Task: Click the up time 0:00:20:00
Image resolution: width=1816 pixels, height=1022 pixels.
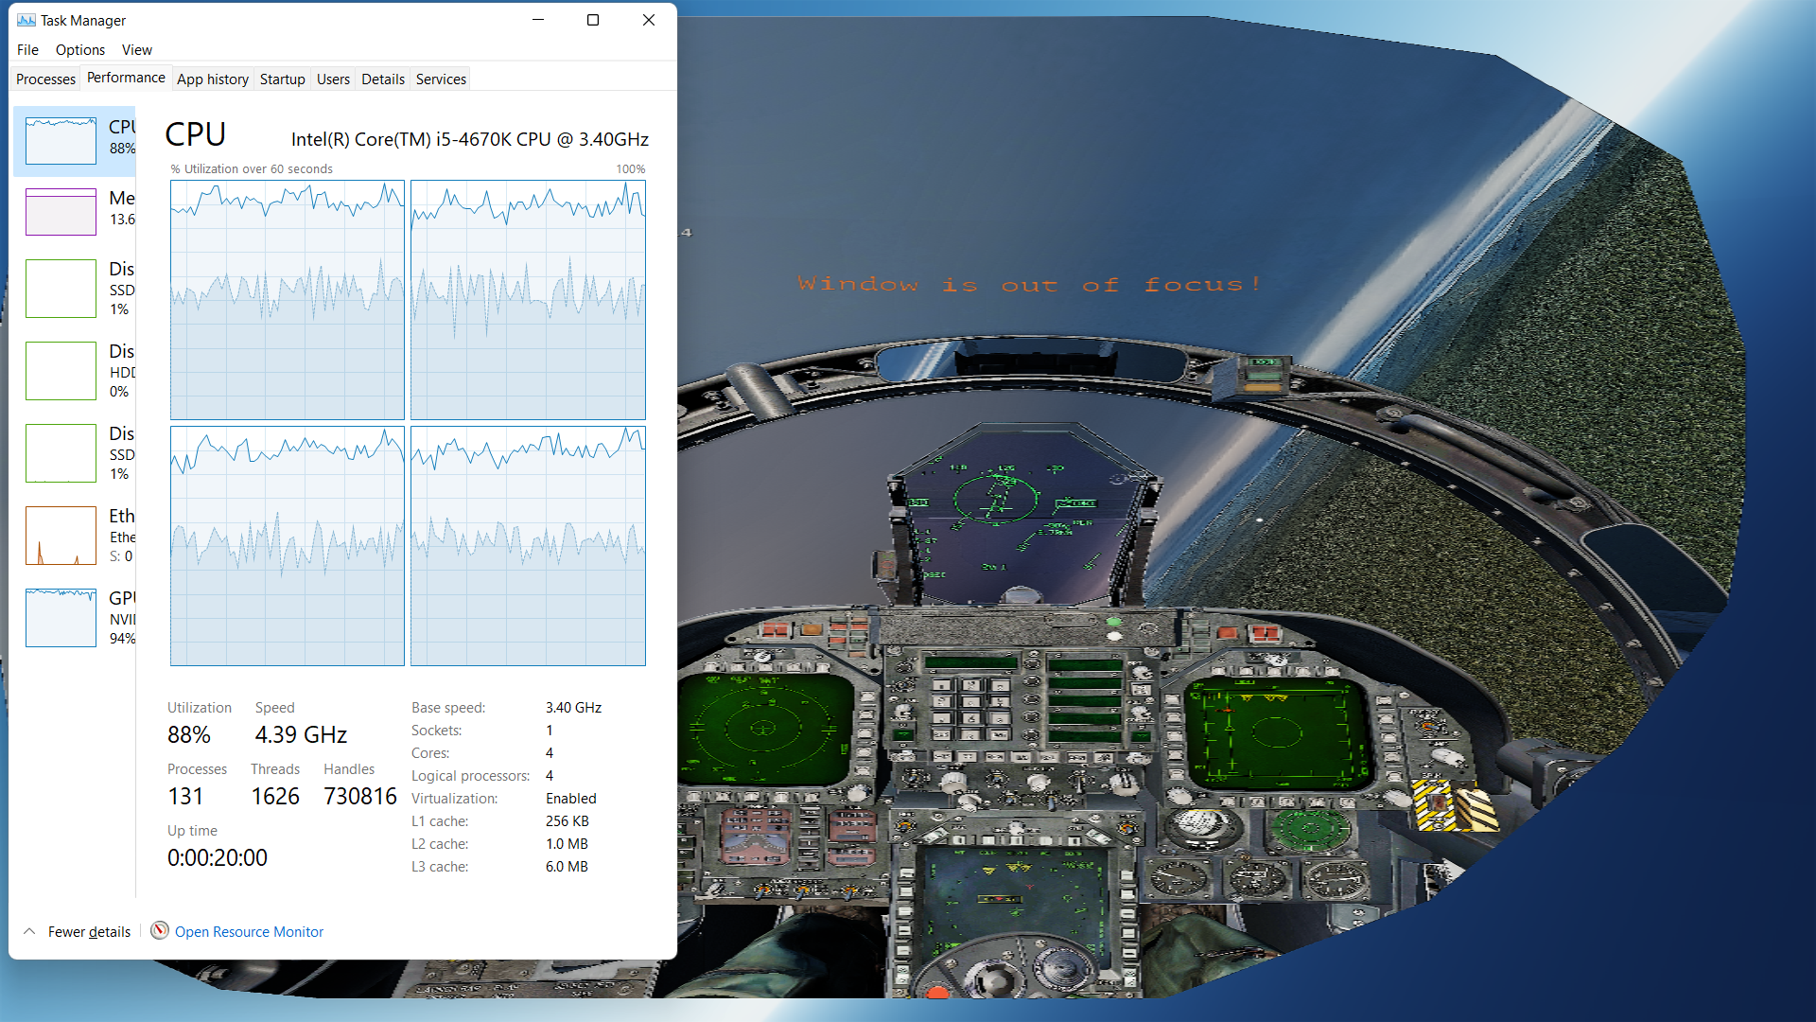Action: (x=218, y=858)
